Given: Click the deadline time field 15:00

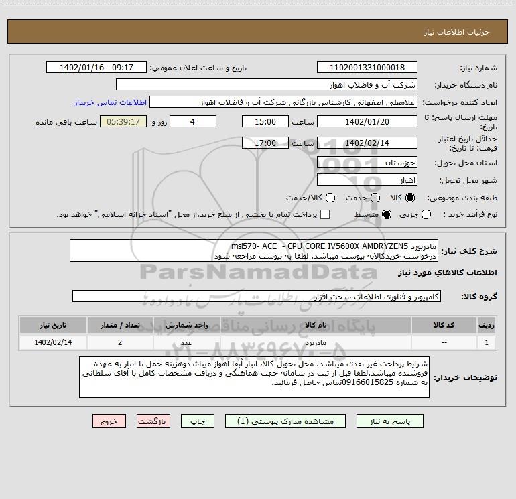Looking at the screenshot, I should 265,121.
